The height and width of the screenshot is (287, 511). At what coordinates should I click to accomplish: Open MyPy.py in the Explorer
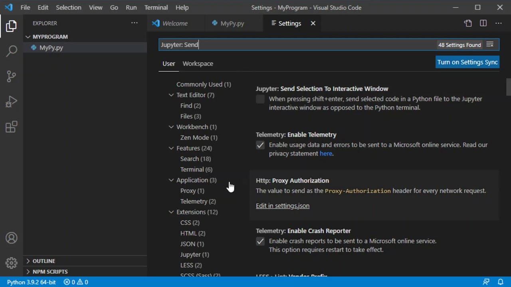tap(85, 47)
